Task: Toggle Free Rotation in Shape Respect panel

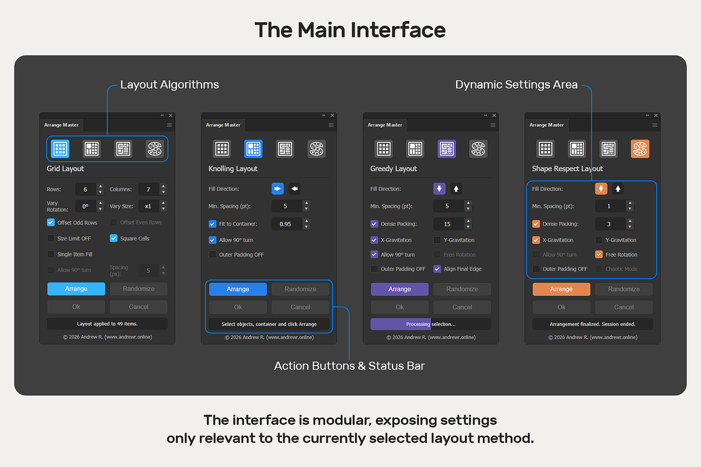Action: point(599,255)
